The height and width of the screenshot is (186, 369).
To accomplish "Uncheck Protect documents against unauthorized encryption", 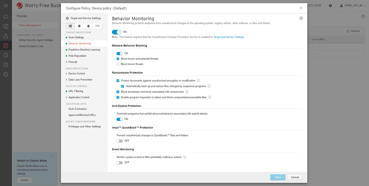I will click(x=118, y=80).
